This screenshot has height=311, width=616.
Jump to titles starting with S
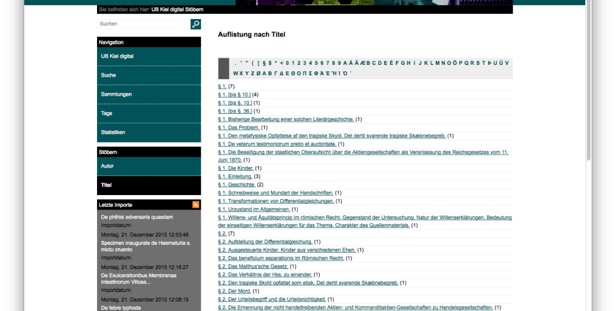[478, 63]
